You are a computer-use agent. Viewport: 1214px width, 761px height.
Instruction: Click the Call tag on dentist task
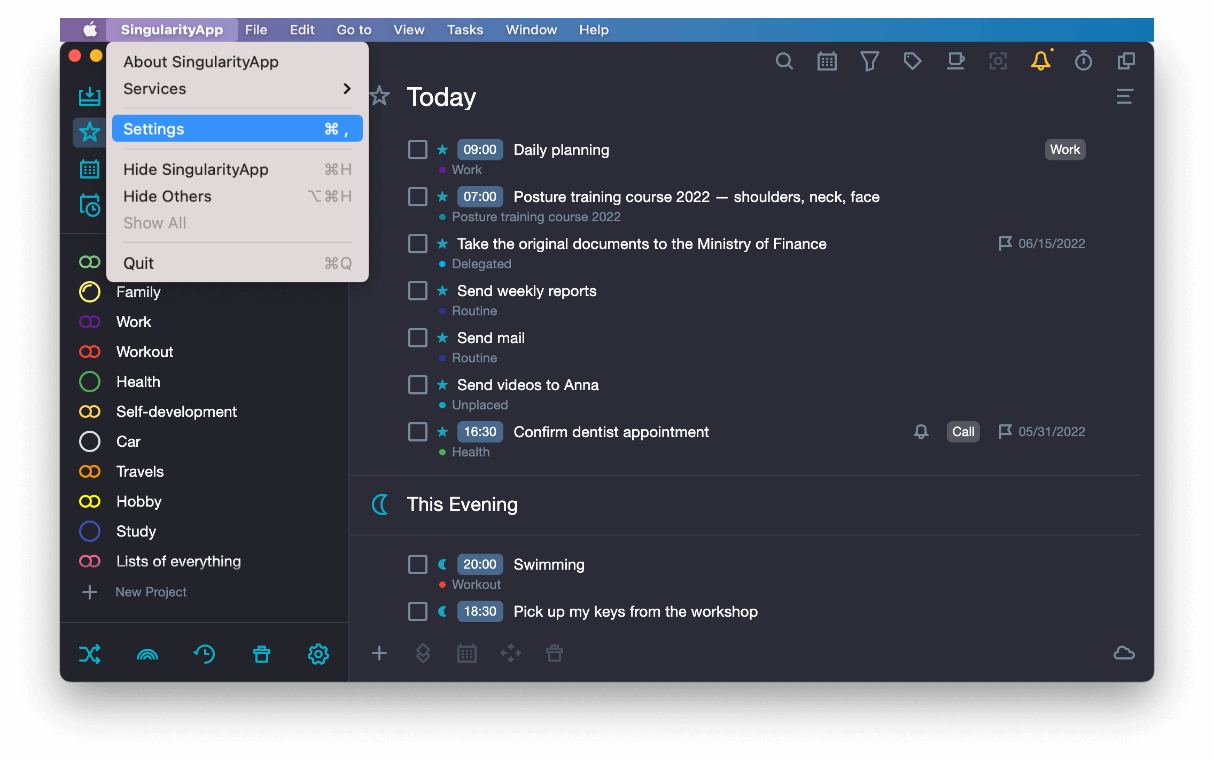coord(963,432)
